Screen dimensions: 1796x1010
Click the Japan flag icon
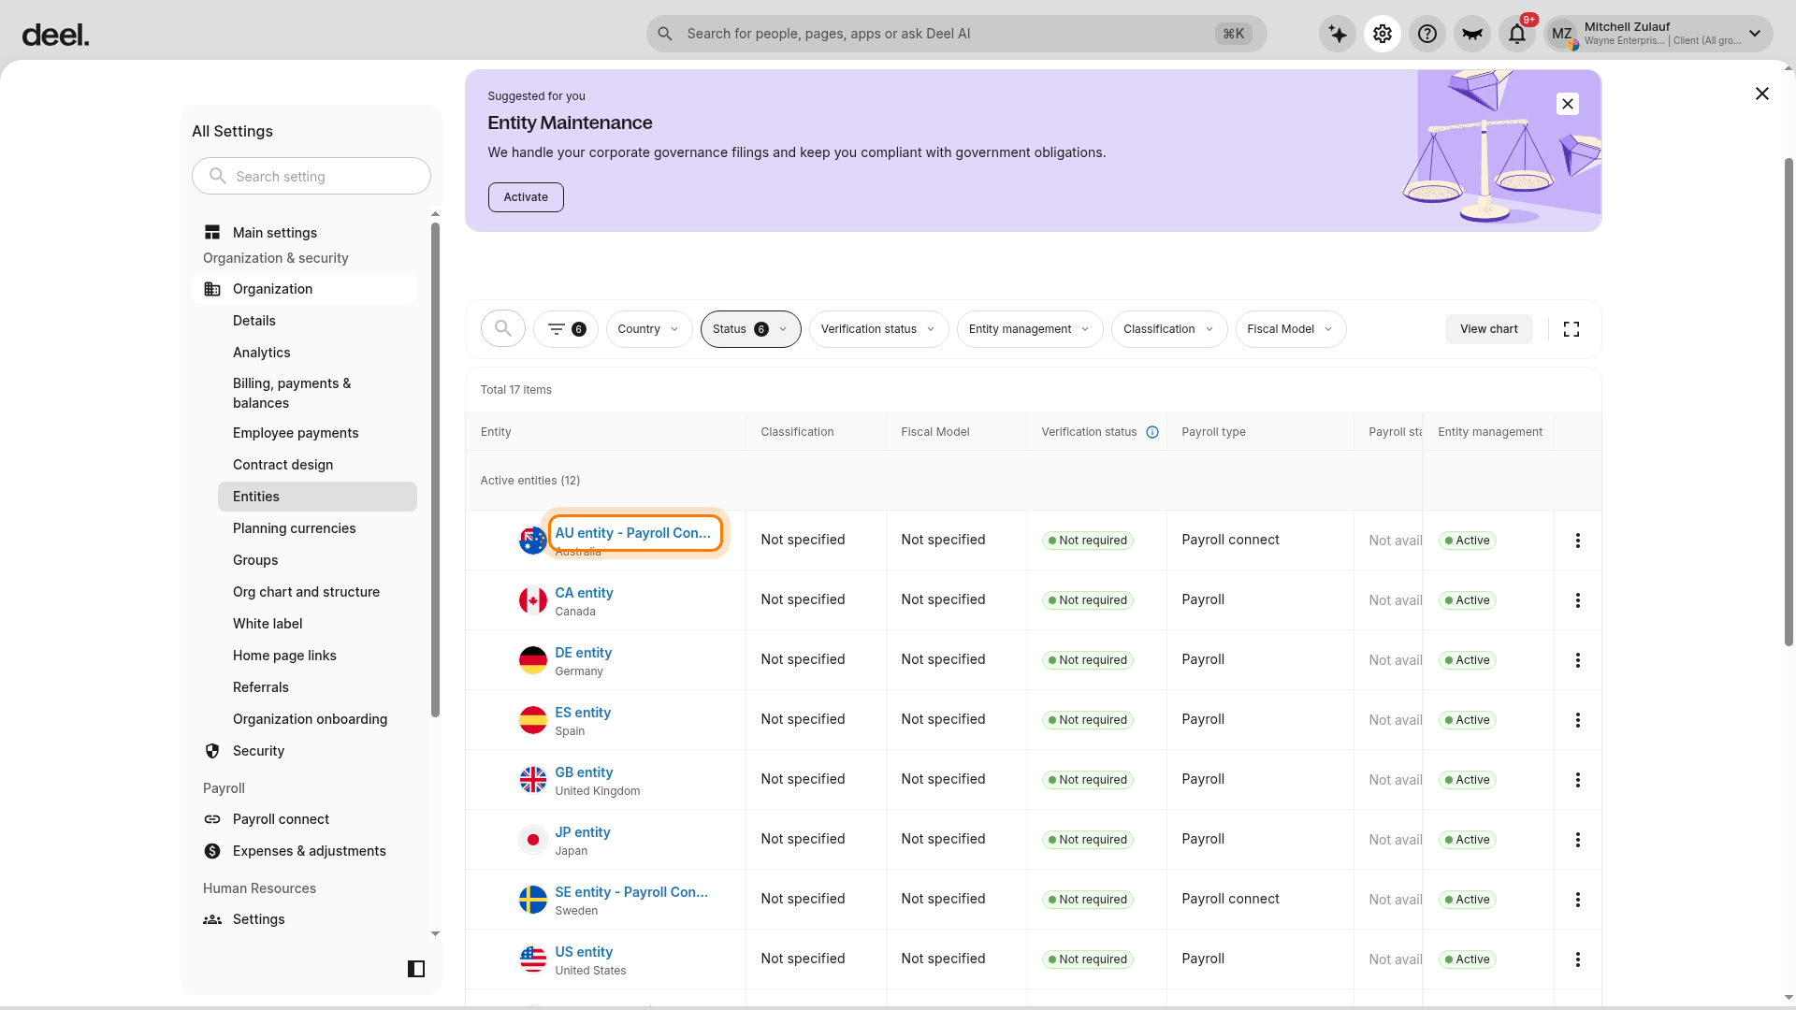(533, 840)
